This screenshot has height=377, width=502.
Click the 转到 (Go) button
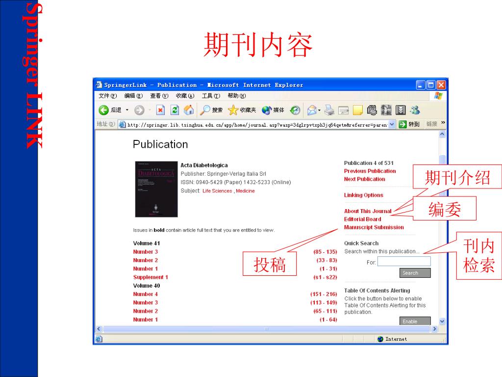(409, 124)
